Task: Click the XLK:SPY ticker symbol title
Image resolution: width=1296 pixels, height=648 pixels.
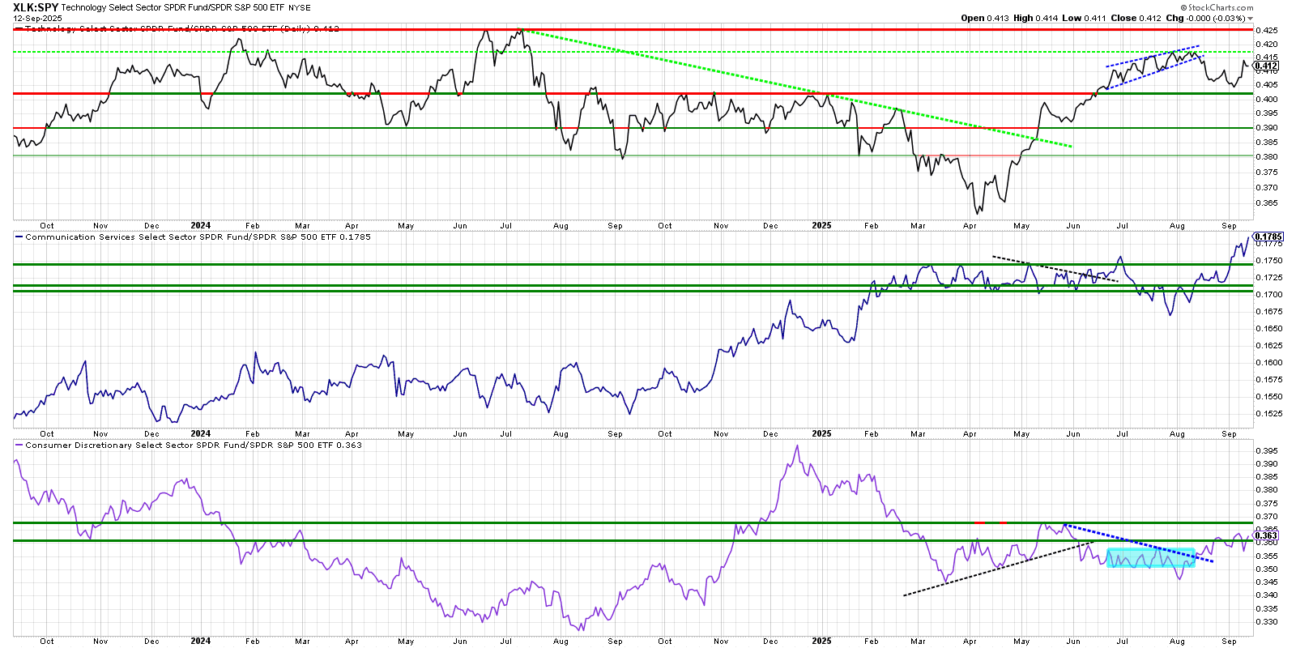Action: pyautogui.click(x=36, y=7)
